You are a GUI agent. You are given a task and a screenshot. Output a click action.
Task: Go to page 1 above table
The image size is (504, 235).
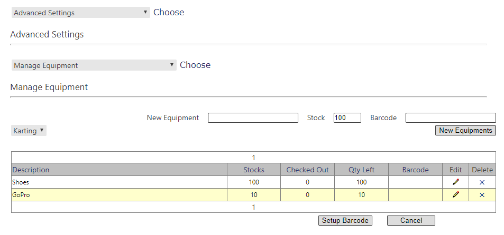click(x=253, y=158)
